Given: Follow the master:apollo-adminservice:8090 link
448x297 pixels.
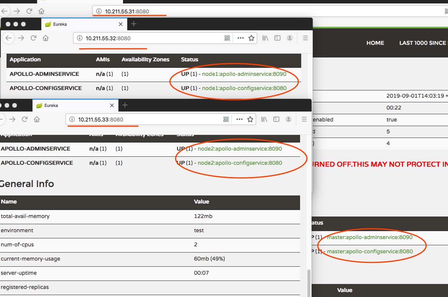Looking at the screenshot, I should tap(369, 237).
